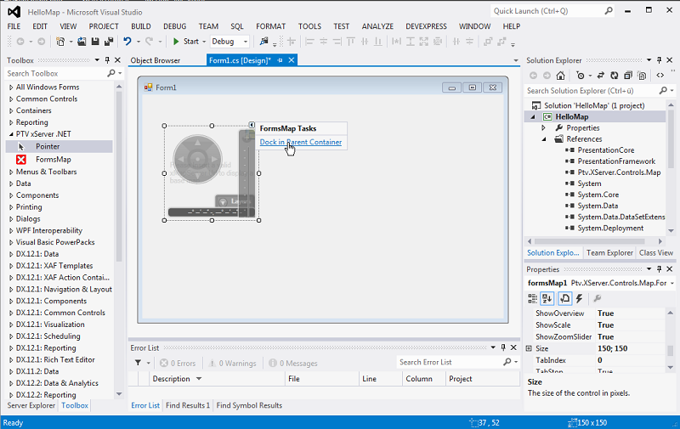Image resolution: width=680 pixels, height=429 pixels.
Task: Click the Open File toolbar icon
Action: coord(82,42)
